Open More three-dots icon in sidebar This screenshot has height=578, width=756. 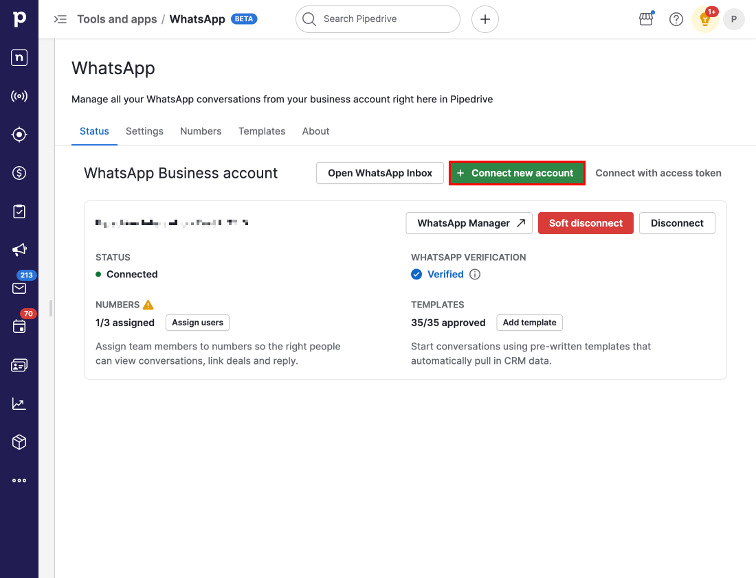[x=19, y=481]
